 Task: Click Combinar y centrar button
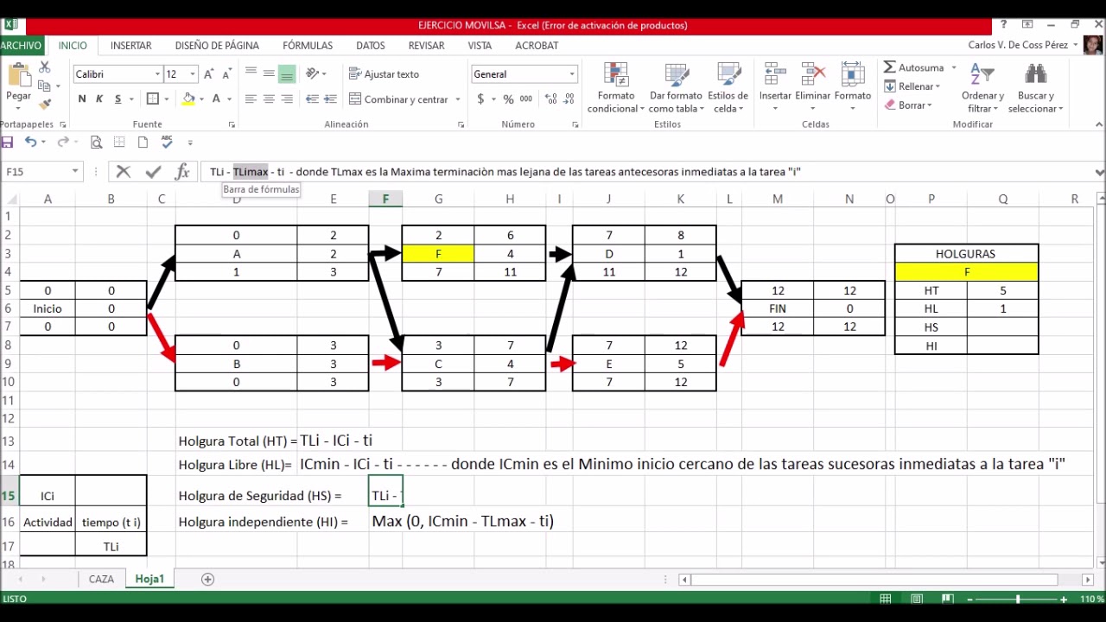[x=399, y=99]
